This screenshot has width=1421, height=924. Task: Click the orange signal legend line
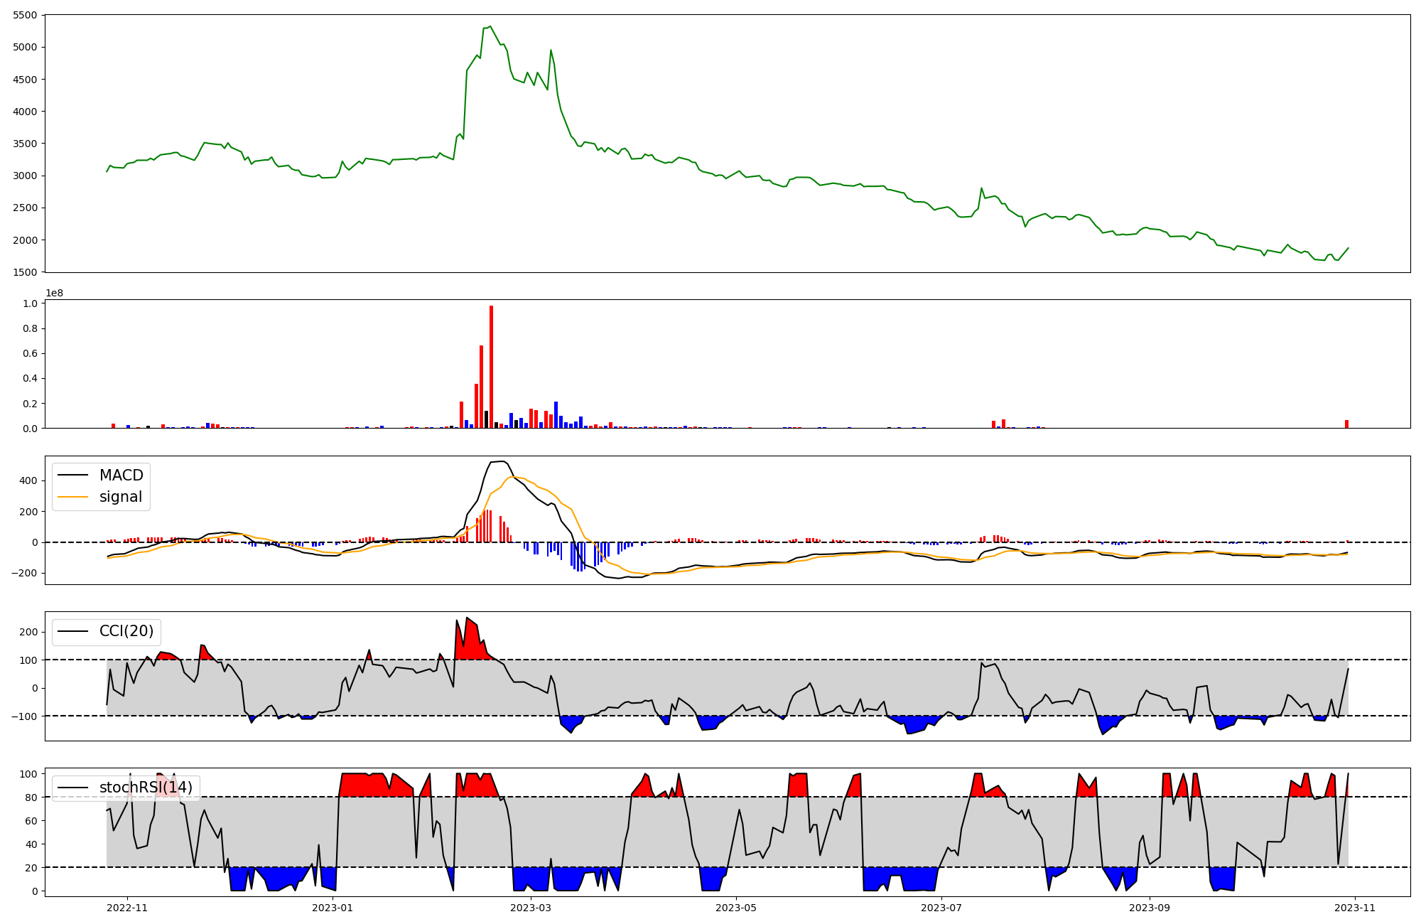click(x=72, y=497)
